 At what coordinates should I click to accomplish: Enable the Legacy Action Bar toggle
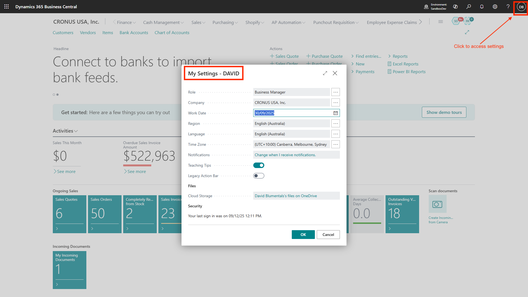[258, 176]
